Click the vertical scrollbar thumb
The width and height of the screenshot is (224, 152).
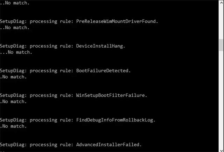pyautogui.click(x=221, y=45)
